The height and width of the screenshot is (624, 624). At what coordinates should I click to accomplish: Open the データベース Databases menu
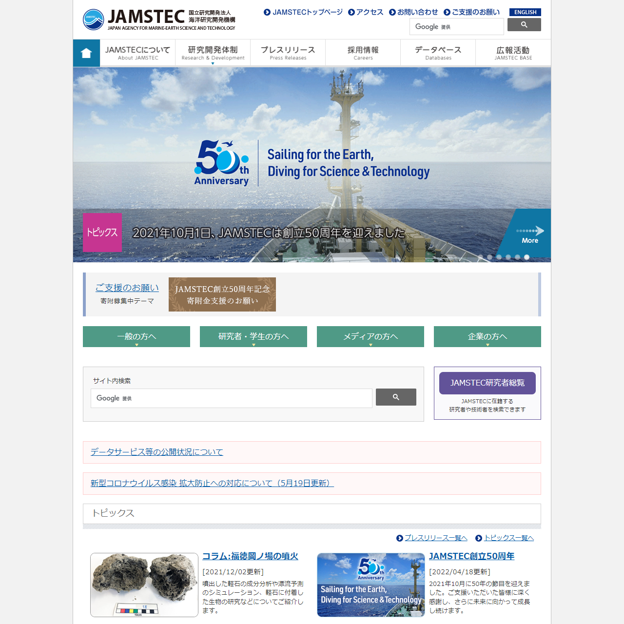438,53
